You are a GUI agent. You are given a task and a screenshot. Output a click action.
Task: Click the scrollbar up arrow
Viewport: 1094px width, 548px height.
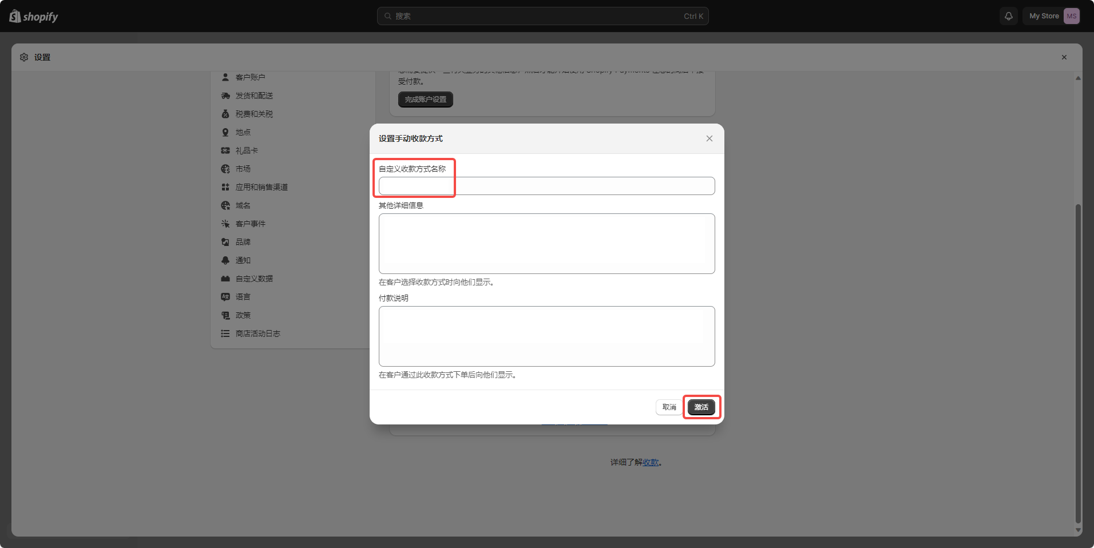(x=1078, y=78)
